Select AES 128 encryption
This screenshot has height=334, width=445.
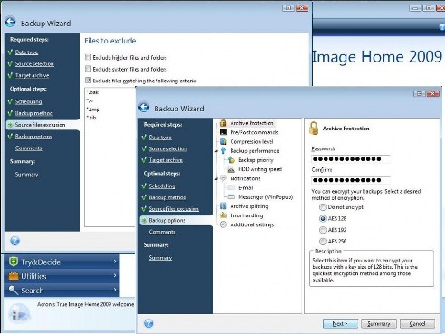click(323, 218)
